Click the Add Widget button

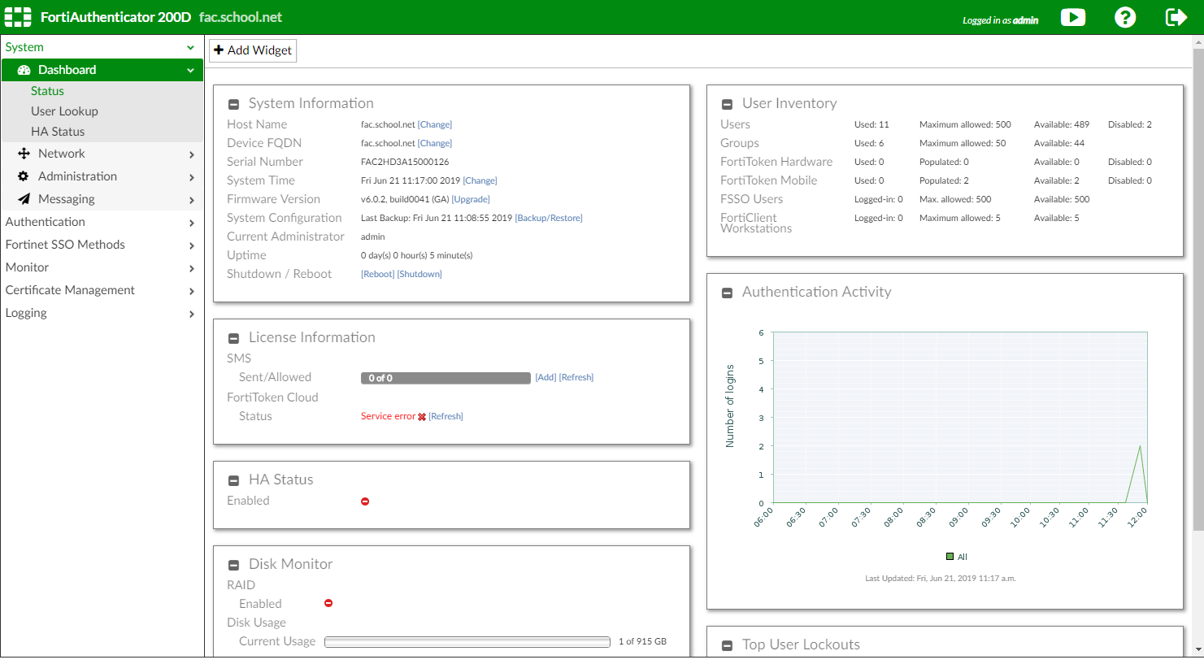tap(253, 50)
